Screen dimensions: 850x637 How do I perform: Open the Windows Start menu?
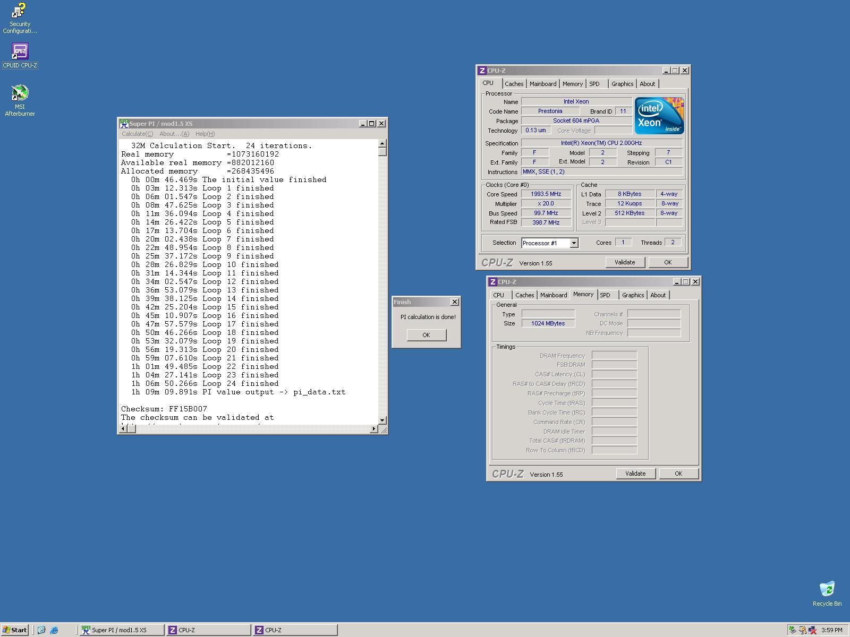14,630
